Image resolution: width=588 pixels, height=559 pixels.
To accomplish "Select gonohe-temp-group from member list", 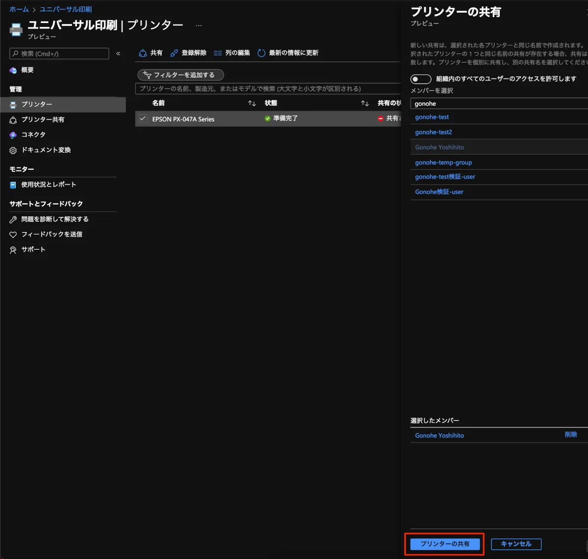I will pyautogui.click(x=443, y=163).
